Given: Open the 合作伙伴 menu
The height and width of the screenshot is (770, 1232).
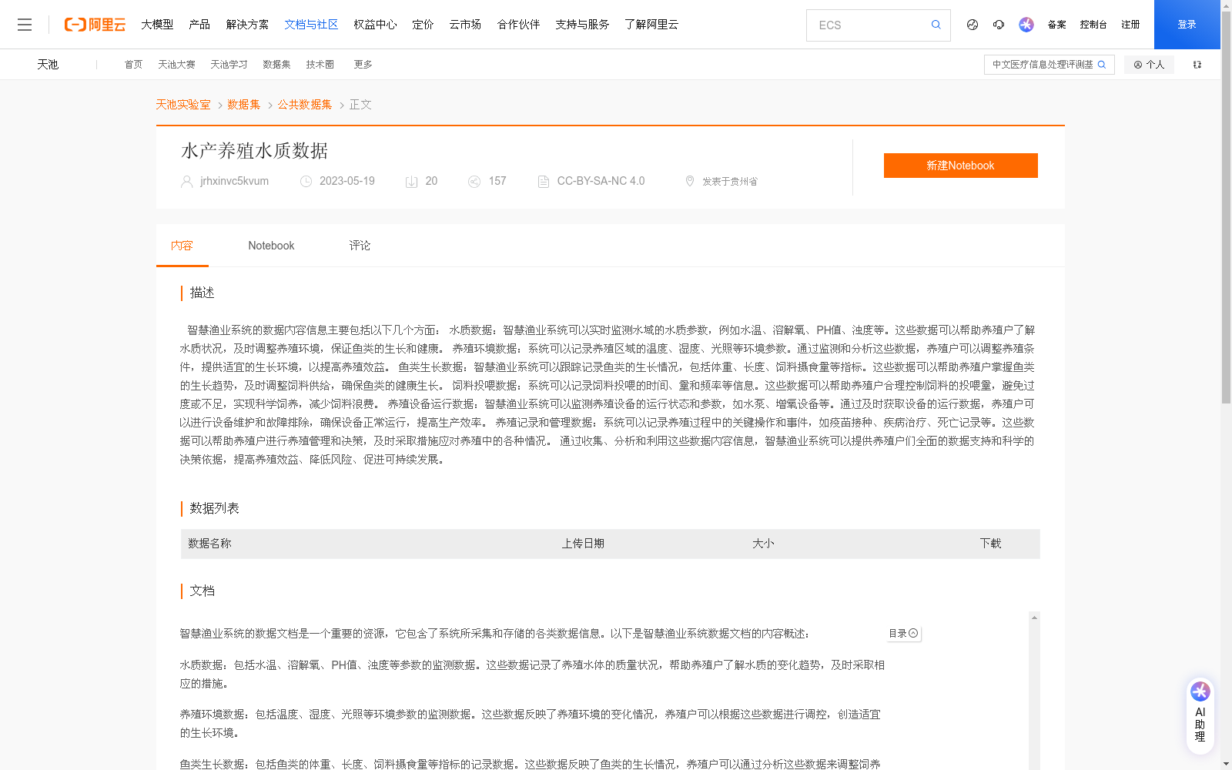Looking at the screenshot, I should pyautogui.click(x=518, y=25).
